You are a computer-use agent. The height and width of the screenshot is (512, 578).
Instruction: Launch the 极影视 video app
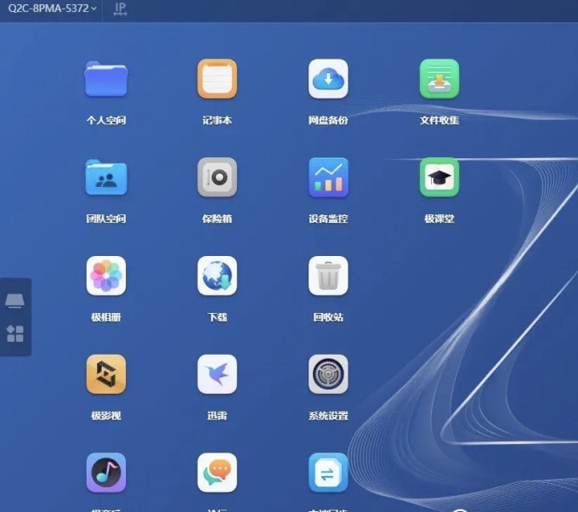[x=106, y=374]
